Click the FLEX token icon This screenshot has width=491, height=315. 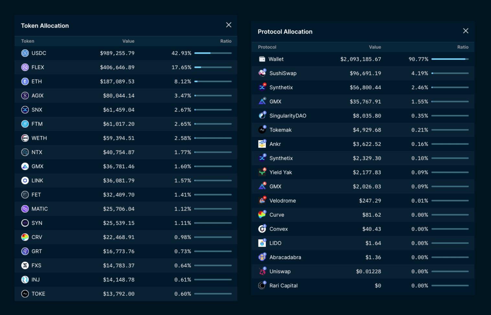[x=25, y=67]
